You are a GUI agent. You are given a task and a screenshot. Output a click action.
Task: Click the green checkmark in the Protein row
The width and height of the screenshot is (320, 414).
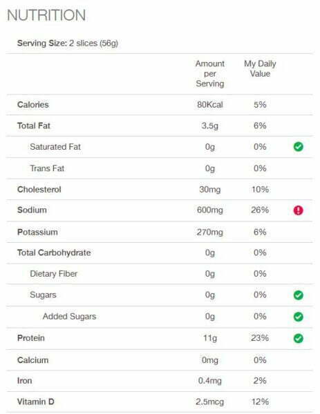299,338
